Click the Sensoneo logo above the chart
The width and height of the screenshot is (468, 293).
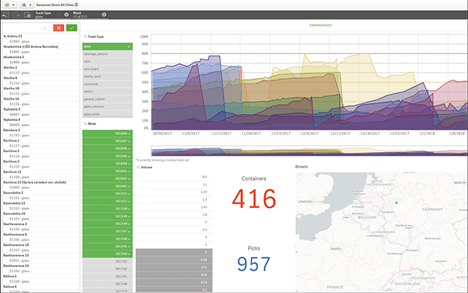coord(320,25)
